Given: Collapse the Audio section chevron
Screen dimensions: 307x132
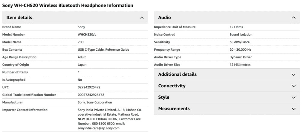Looking at the screenshot, I should (x=294, y=18).
